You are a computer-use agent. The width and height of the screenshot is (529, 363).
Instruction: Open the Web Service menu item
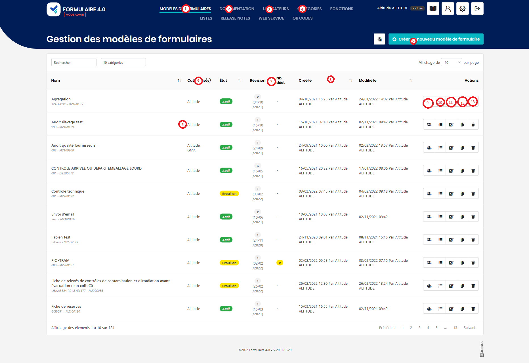271,18
